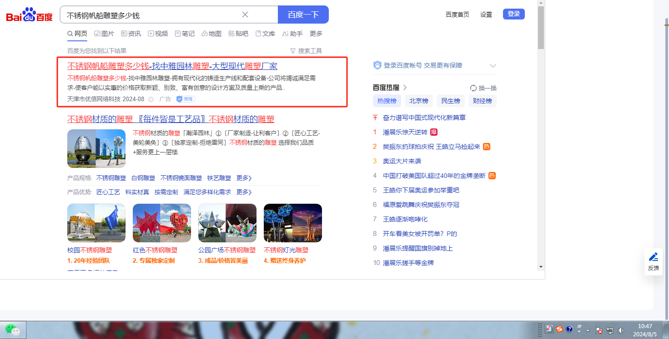Viewport: 669px width, 339px height.
Task: Open the 贴吧 tab
Action: click(238, 34)
